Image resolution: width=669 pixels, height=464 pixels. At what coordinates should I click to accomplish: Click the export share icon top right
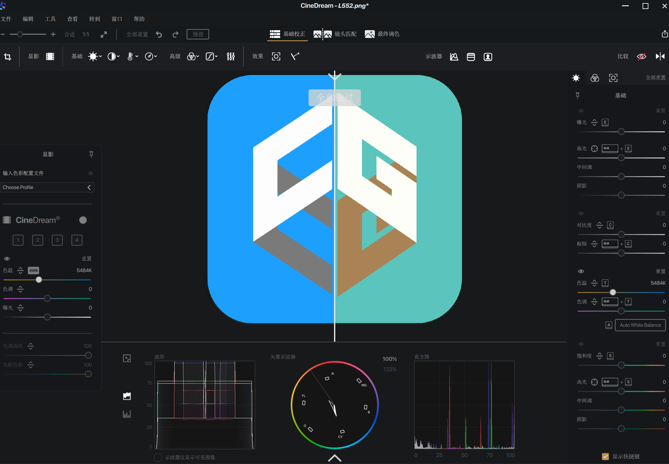(x=665, y=34)
